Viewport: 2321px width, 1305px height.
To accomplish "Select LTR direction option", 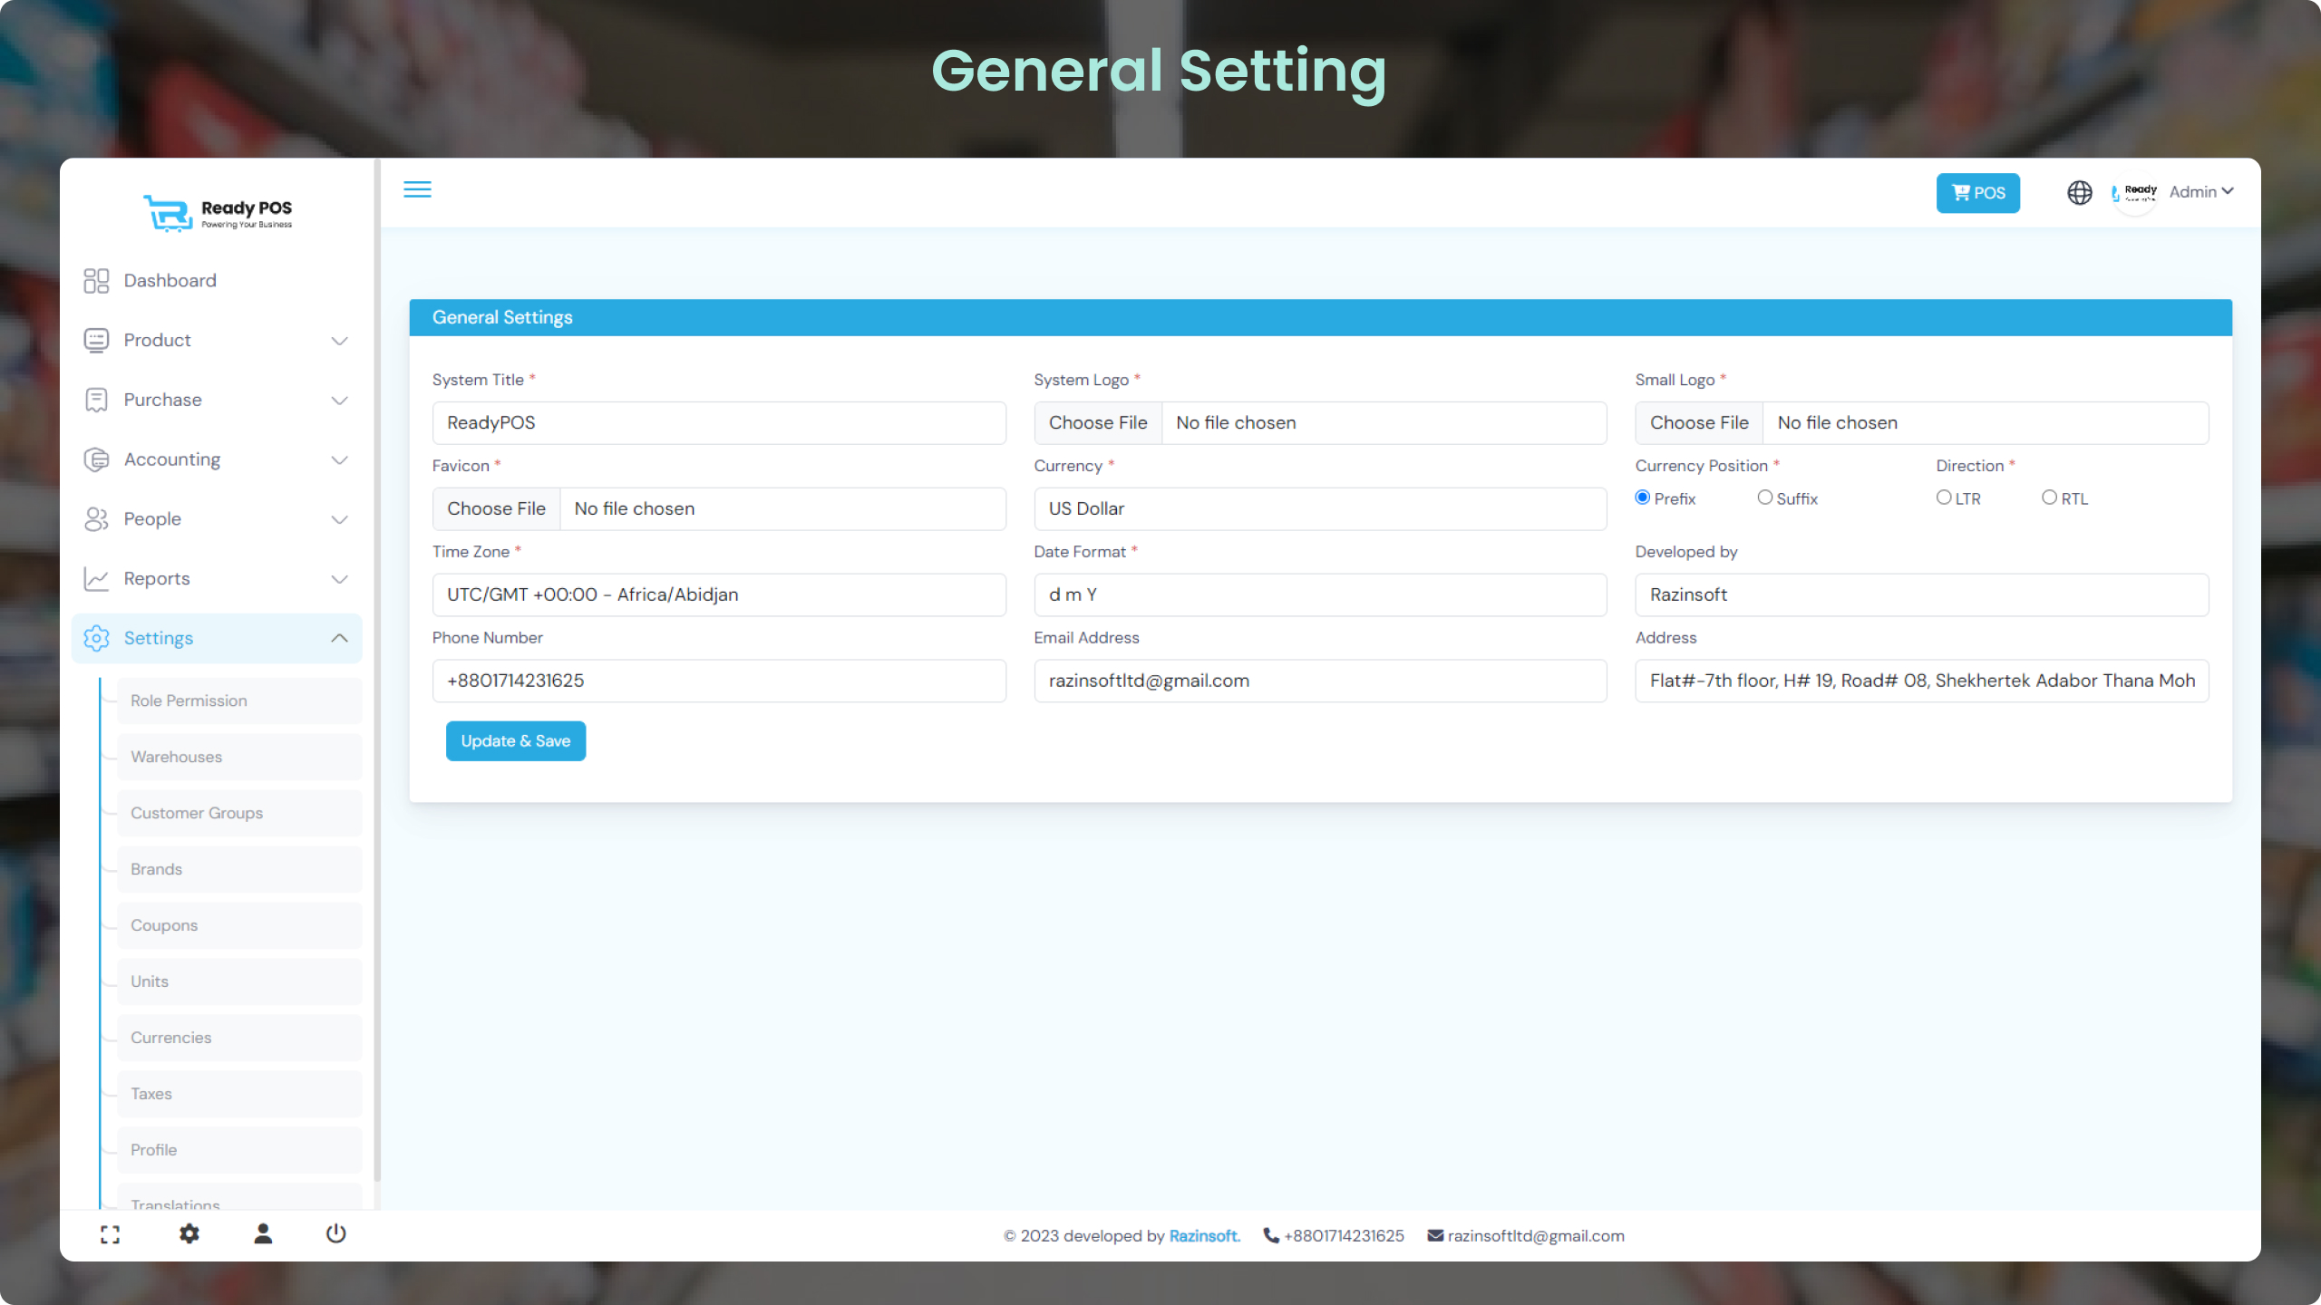I will [1943, 498].
